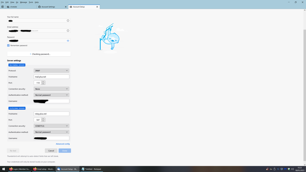Switch to the clivelate mail tab

coord(21,7)
